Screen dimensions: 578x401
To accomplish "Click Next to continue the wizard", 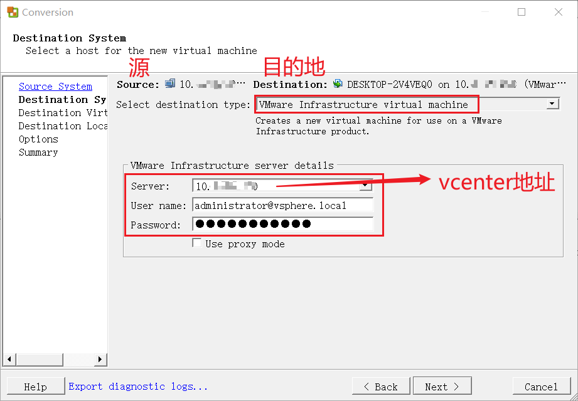I will coord(442,387).
